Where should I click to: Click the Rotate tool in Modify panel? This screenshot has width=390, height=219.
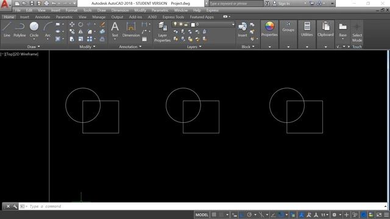pos(80,24)
